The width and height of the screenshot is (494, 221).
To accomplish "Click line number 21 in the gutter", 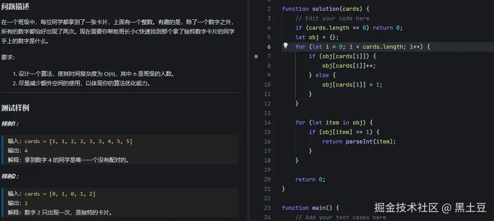I will click(x=268, y=189).
